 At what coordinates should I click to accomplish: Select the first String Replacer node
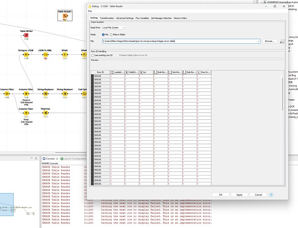click(46, 94)
